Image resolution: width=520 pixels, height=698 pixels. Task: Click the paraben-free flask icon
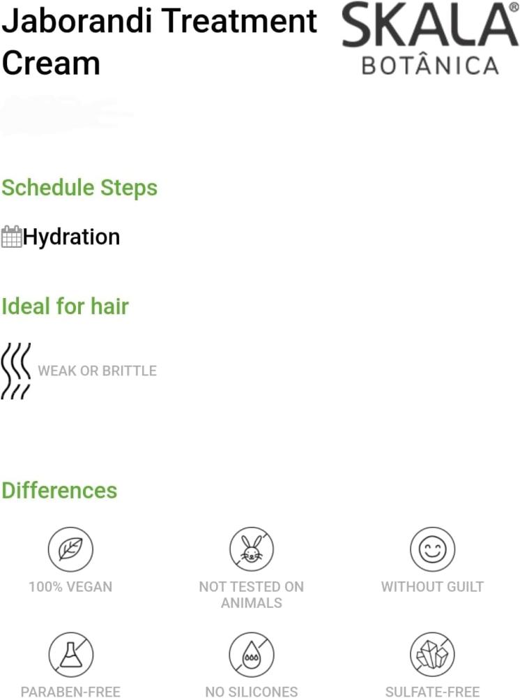coord(70,655)
